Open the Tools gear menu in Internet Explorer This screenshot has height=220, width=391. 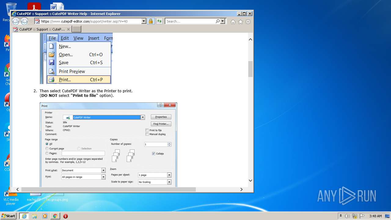(248, 22)
